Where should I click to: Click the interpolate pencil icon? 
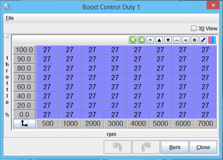click(x=203, y=40)
